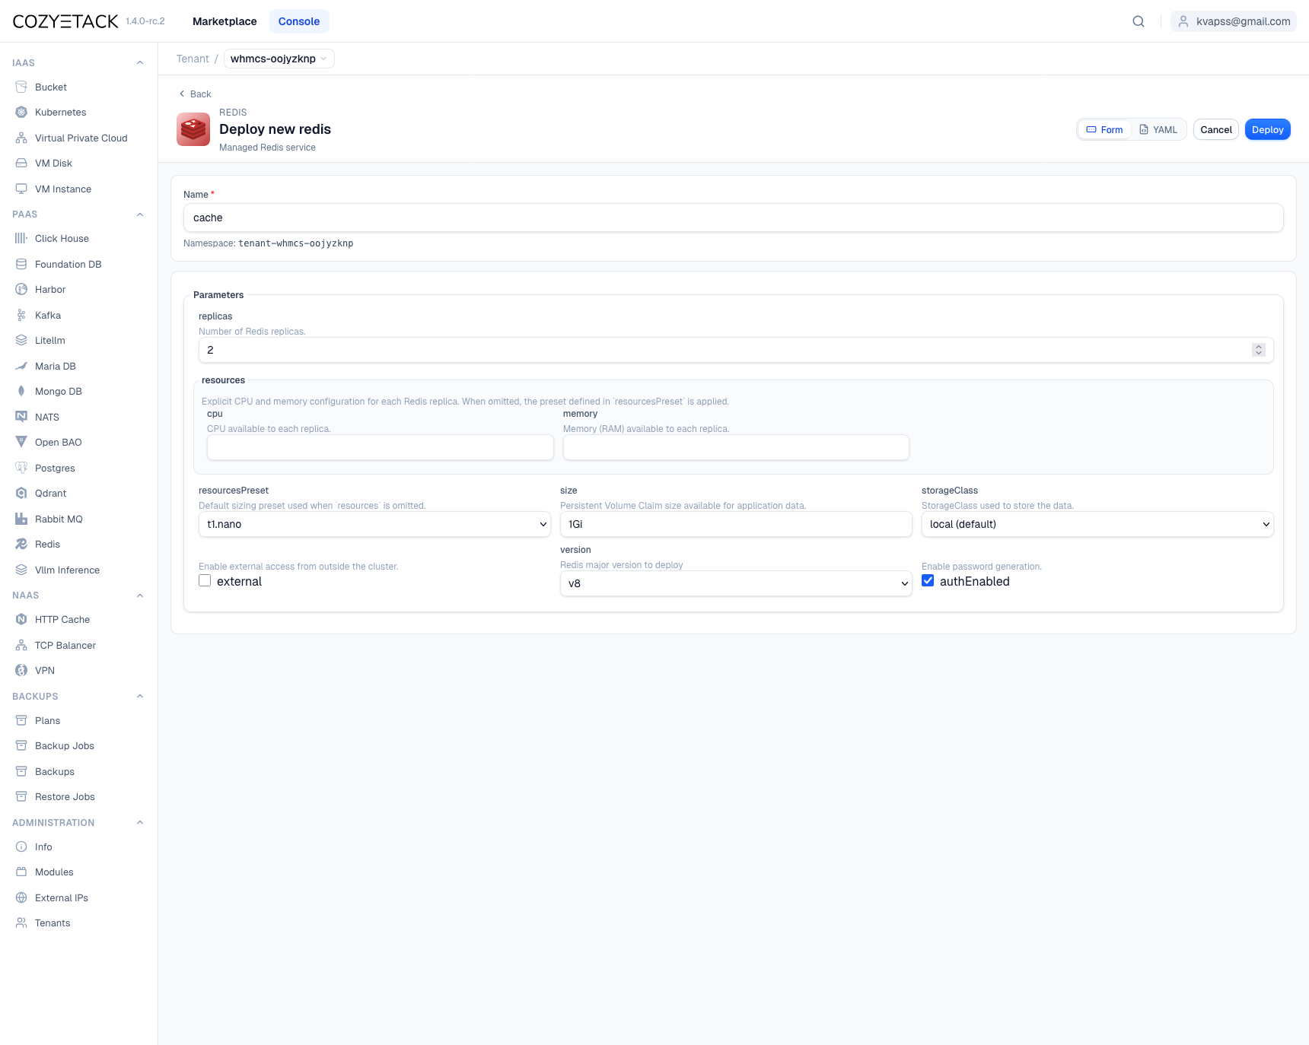The width and height of the screenshot is (1309, 1045).
Task: Click the Cozystack logo
Action: click(65, 21)
